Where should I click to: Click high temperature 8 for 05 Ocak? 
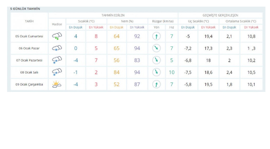pyautogui.click(x=96, y=36)
